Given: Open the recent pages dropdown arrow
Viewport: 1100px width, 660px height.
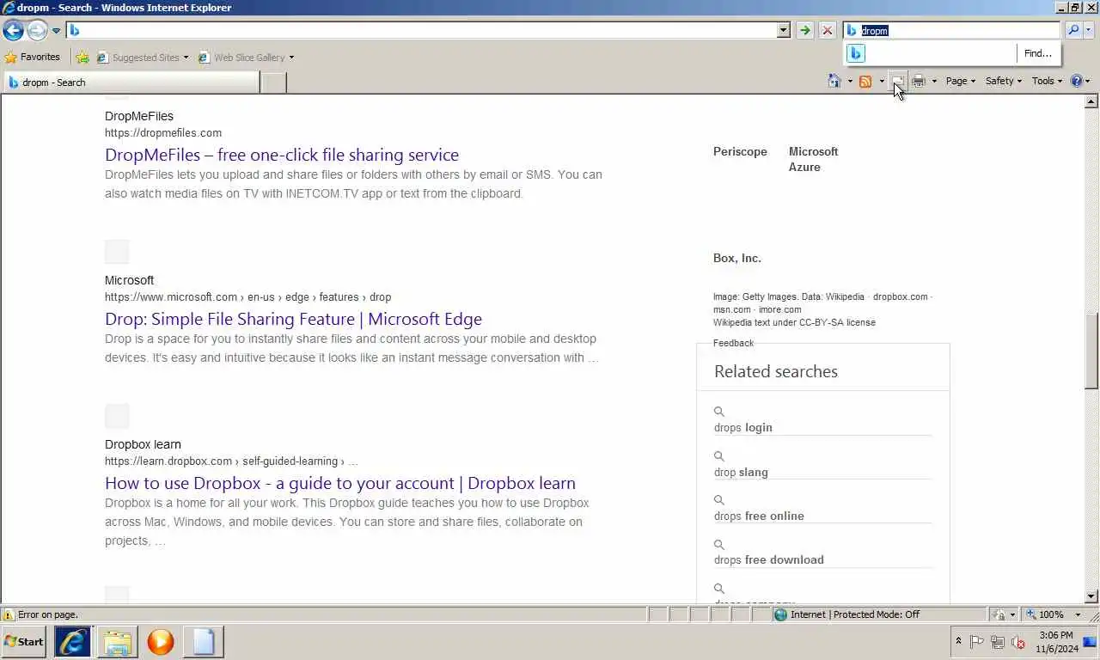Looking at the screenshot, I should click(57, 31).
